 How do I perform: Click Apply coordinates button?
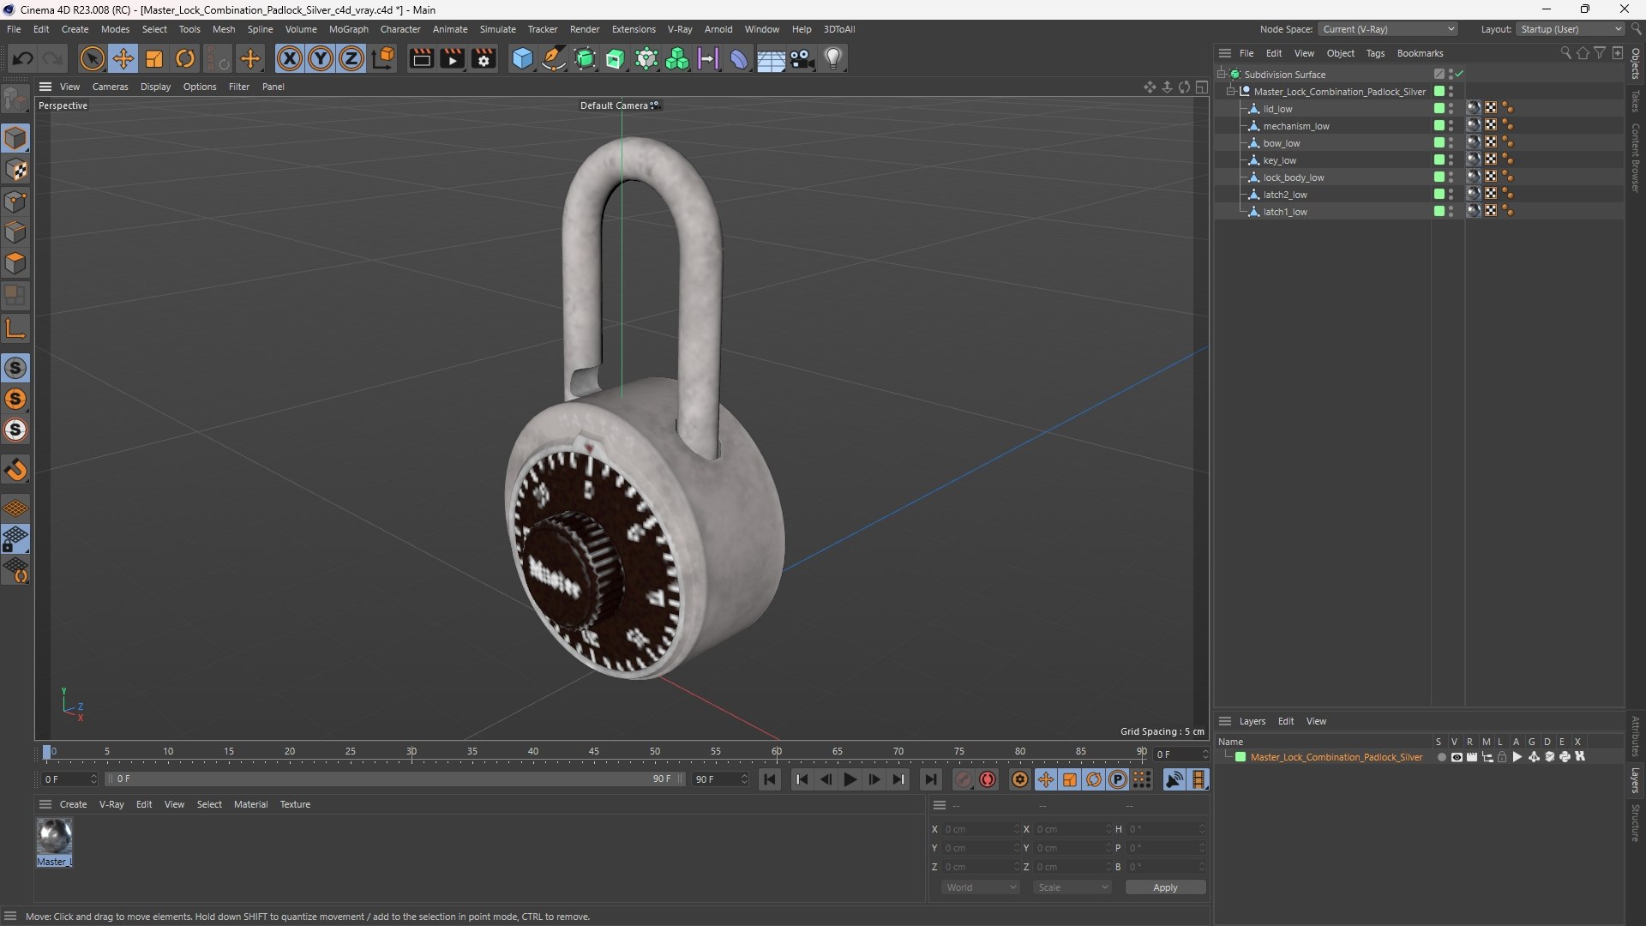pyautogui.click(x=1165, y=887)
